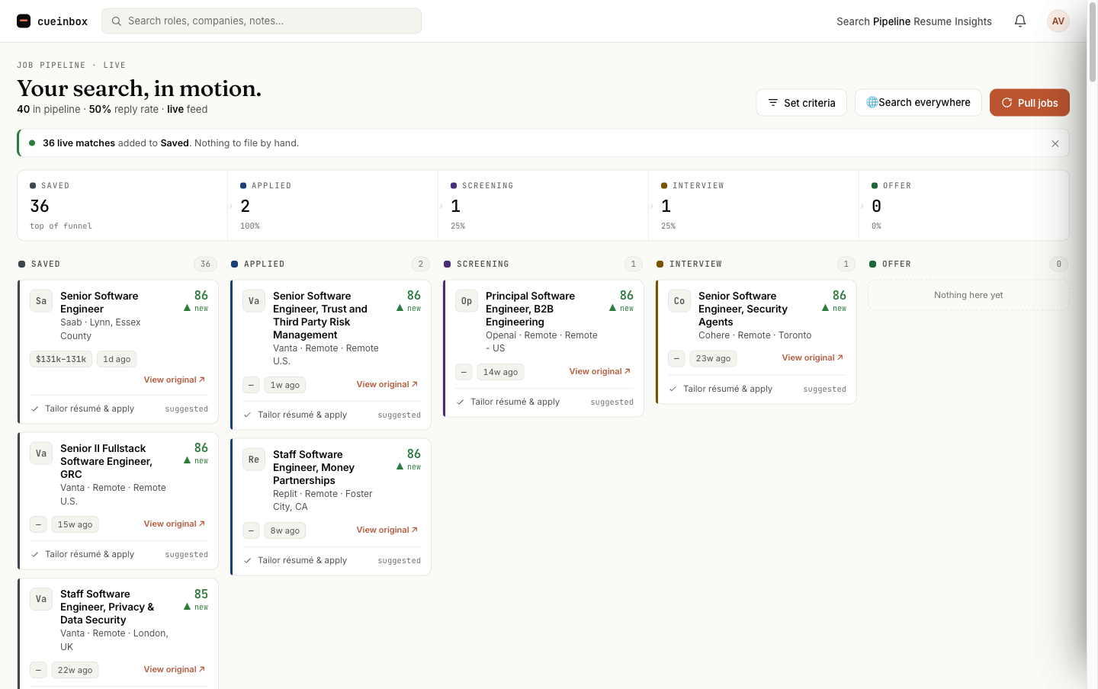The width and height of the screenshot is (1098, 689).
Task: Select the Offer funnel stat showing 0
Action: [965, 206]
